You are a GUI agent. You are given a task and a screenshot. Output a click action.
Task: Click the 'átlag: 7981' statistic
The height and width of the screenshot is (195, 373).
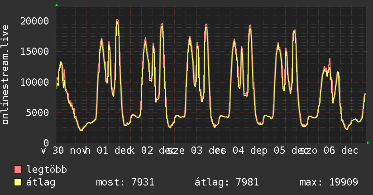pyautogui.click(x=227, y=182)
